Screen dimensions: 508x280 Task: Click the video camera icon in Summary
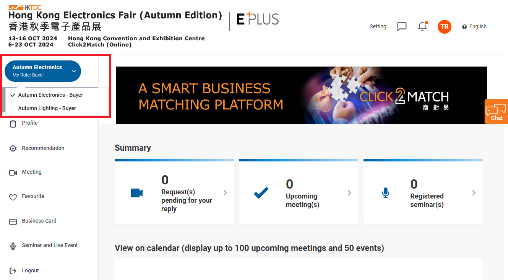(136, 193)
